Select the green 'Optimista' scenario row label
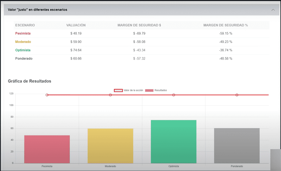Screen dimensions: 281x171 click(x=23, y=50)
